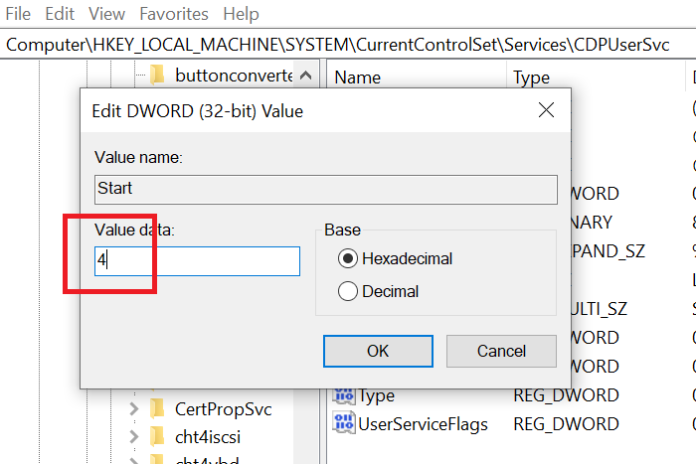Open the Help menu
The image size is (696, 464).
241,14
